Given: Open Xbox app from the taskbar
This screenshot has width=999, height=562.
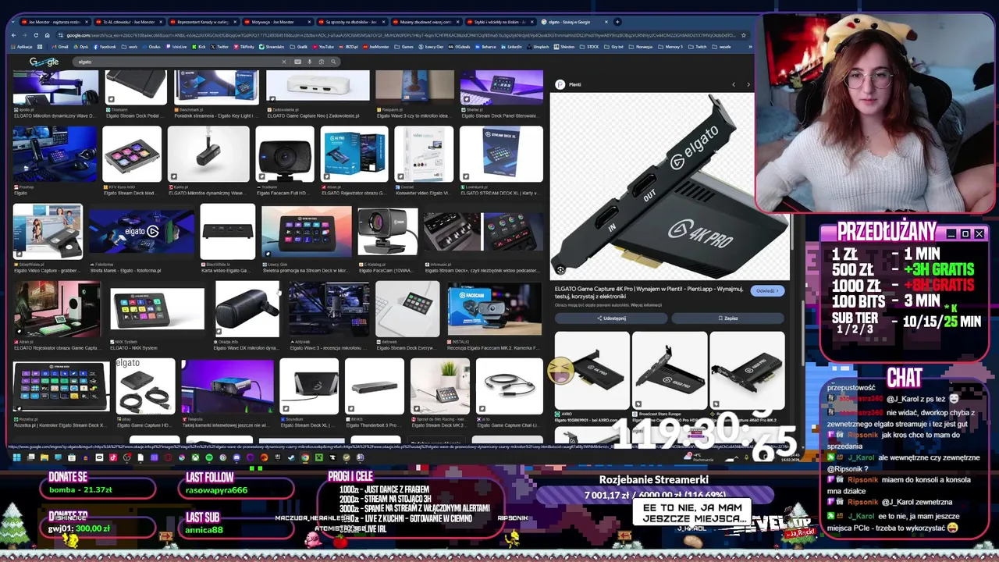Looking at the screenshot, I should pos(195,457).
